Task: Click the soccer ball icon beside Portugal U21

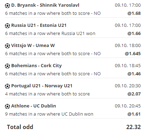Action: (x=7, y=86)
